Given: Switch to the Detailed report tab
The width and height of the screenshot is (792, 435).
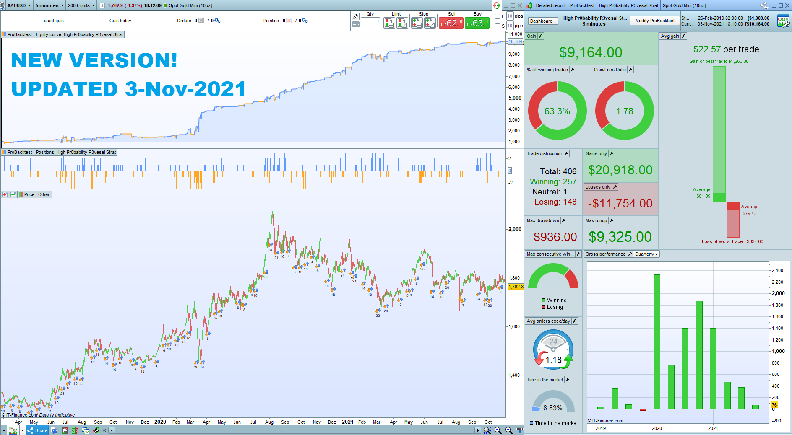Looking at the screenshot, I should 550,5.
